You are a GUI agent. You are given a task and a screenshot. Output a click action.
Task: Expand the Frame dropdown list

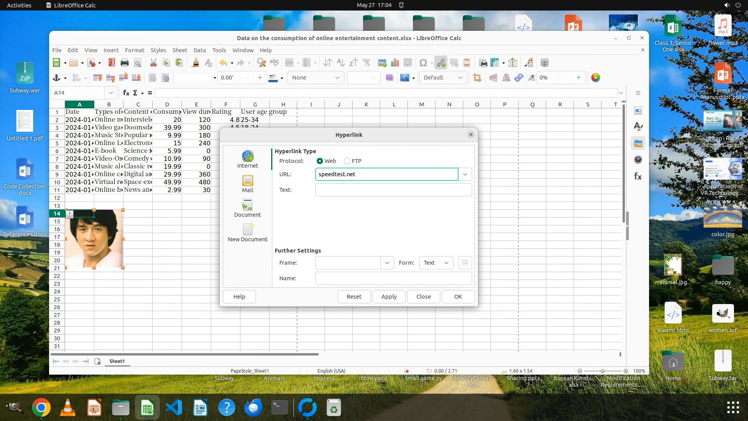point(387,263)
